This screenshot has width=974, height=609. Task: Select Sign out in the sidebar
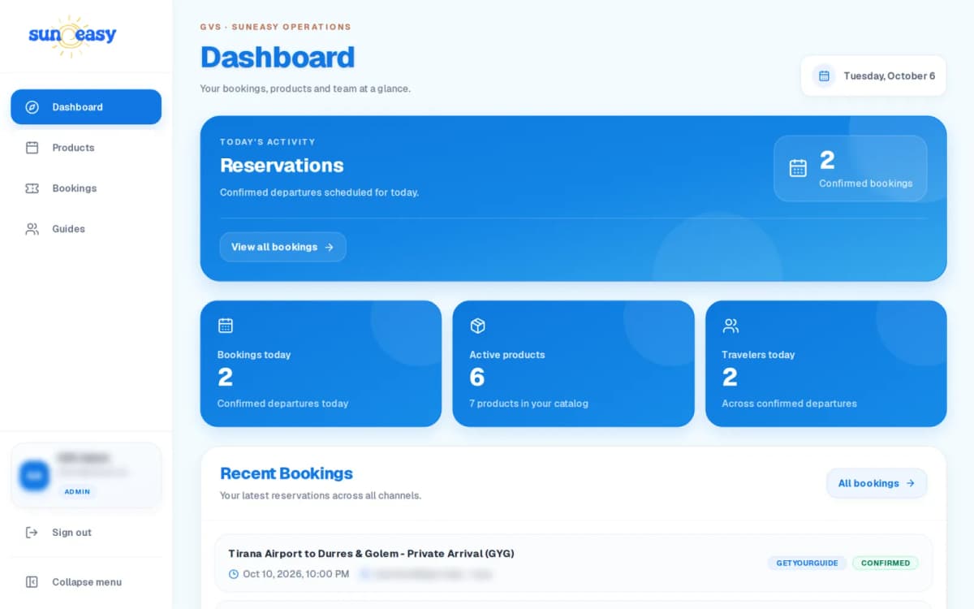[x=86, y=533]
